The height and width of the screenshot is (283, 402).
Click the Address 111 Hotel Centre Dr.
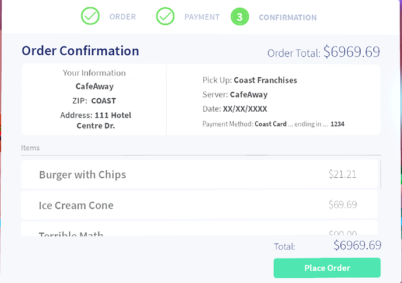(96, 120)
